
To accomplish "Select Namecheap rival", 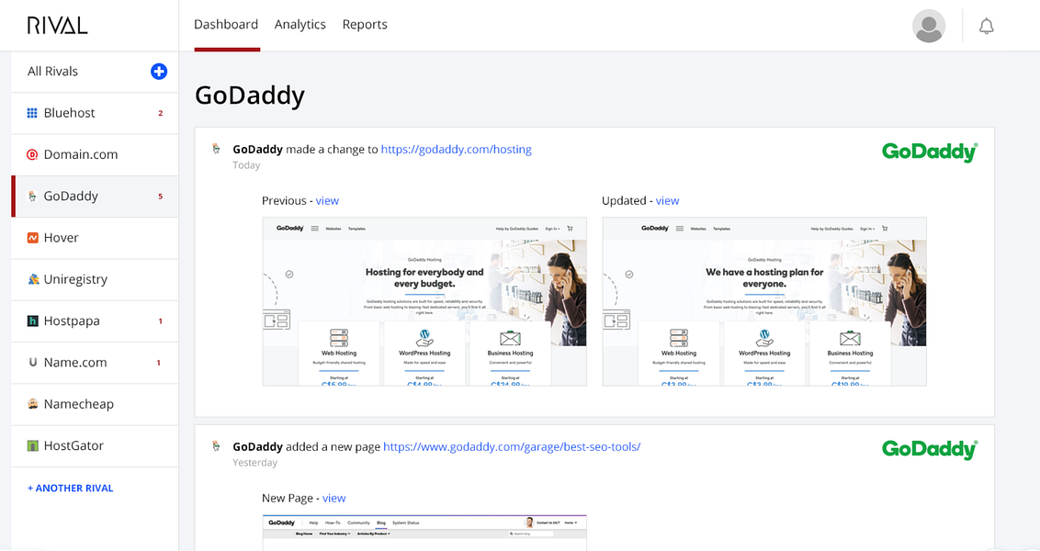I will click(x=95, y=404).
